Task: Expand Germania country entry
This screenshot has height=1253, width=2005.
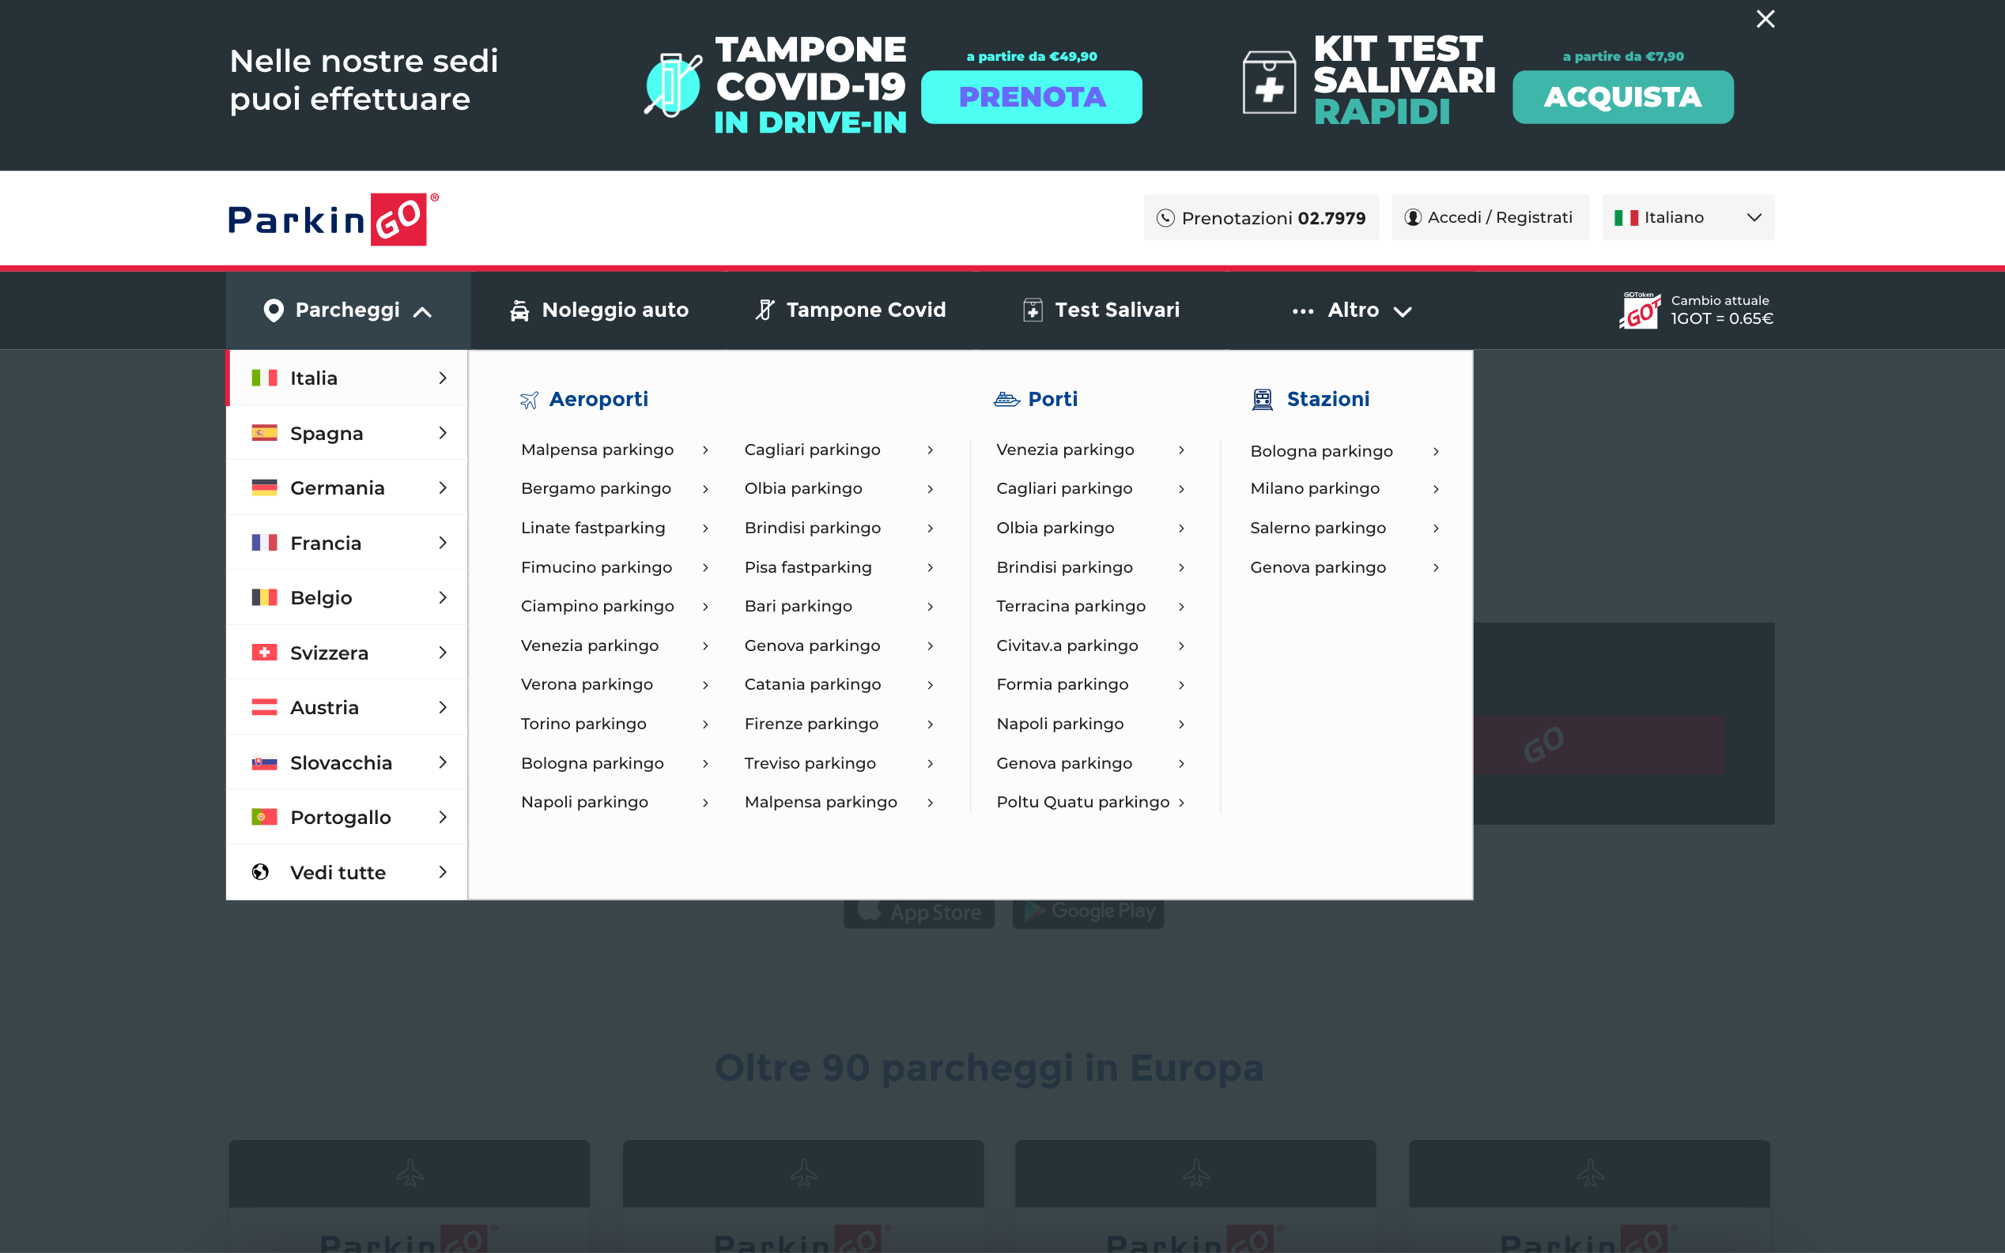Action: pyautogui.click(x=347, y=487)
